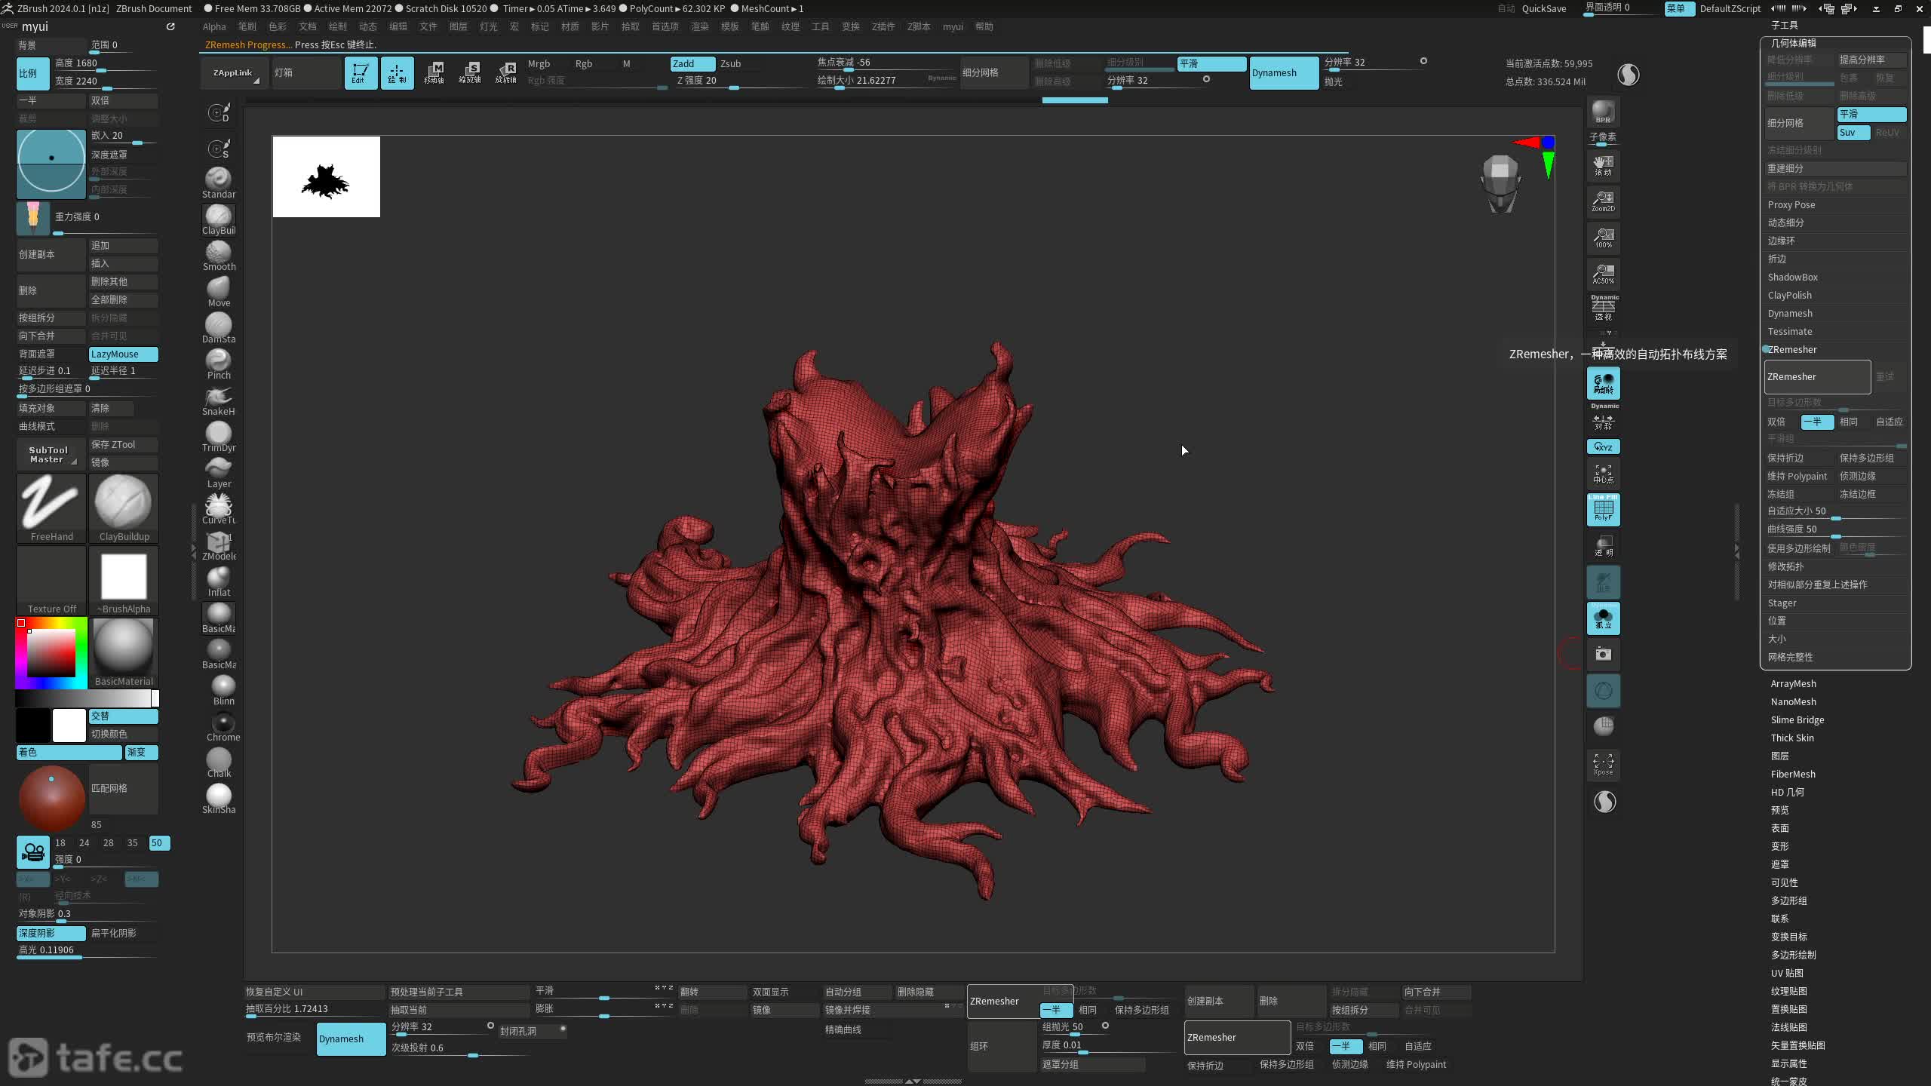Click the QuickSave button
The image size is (1931, 1086).
1543,8
